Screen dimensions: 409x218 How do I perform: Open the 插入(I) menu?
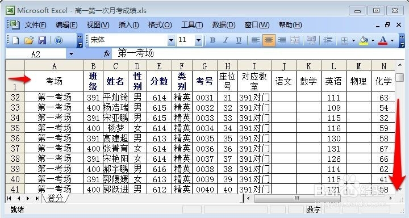(x=128, y=25)
